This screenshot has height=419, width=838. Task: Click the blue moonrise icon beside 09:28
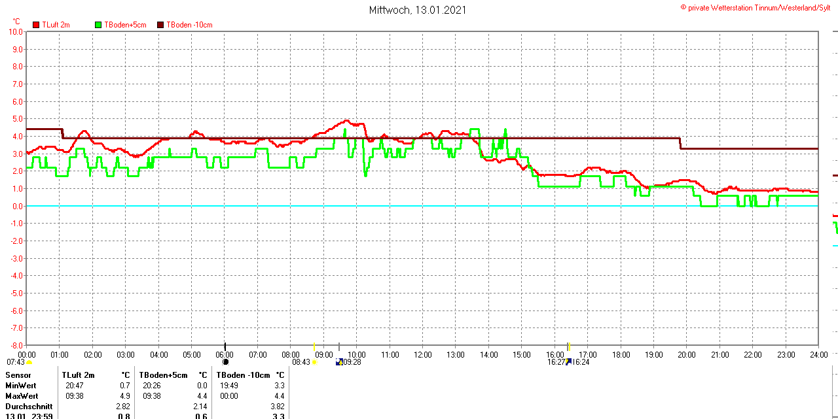tap(339, 361)
